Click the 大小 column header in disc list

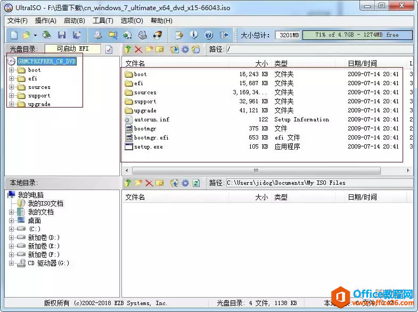pyautogui.click(x=250, y=63)
